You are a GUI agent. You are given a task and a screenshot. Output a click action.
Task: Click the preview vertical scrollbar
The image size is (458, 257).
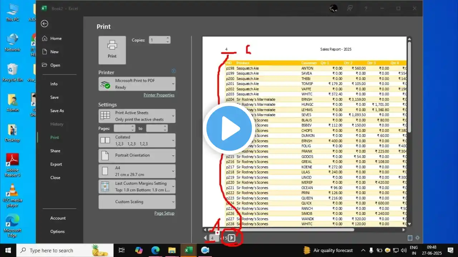pos(409,86)
